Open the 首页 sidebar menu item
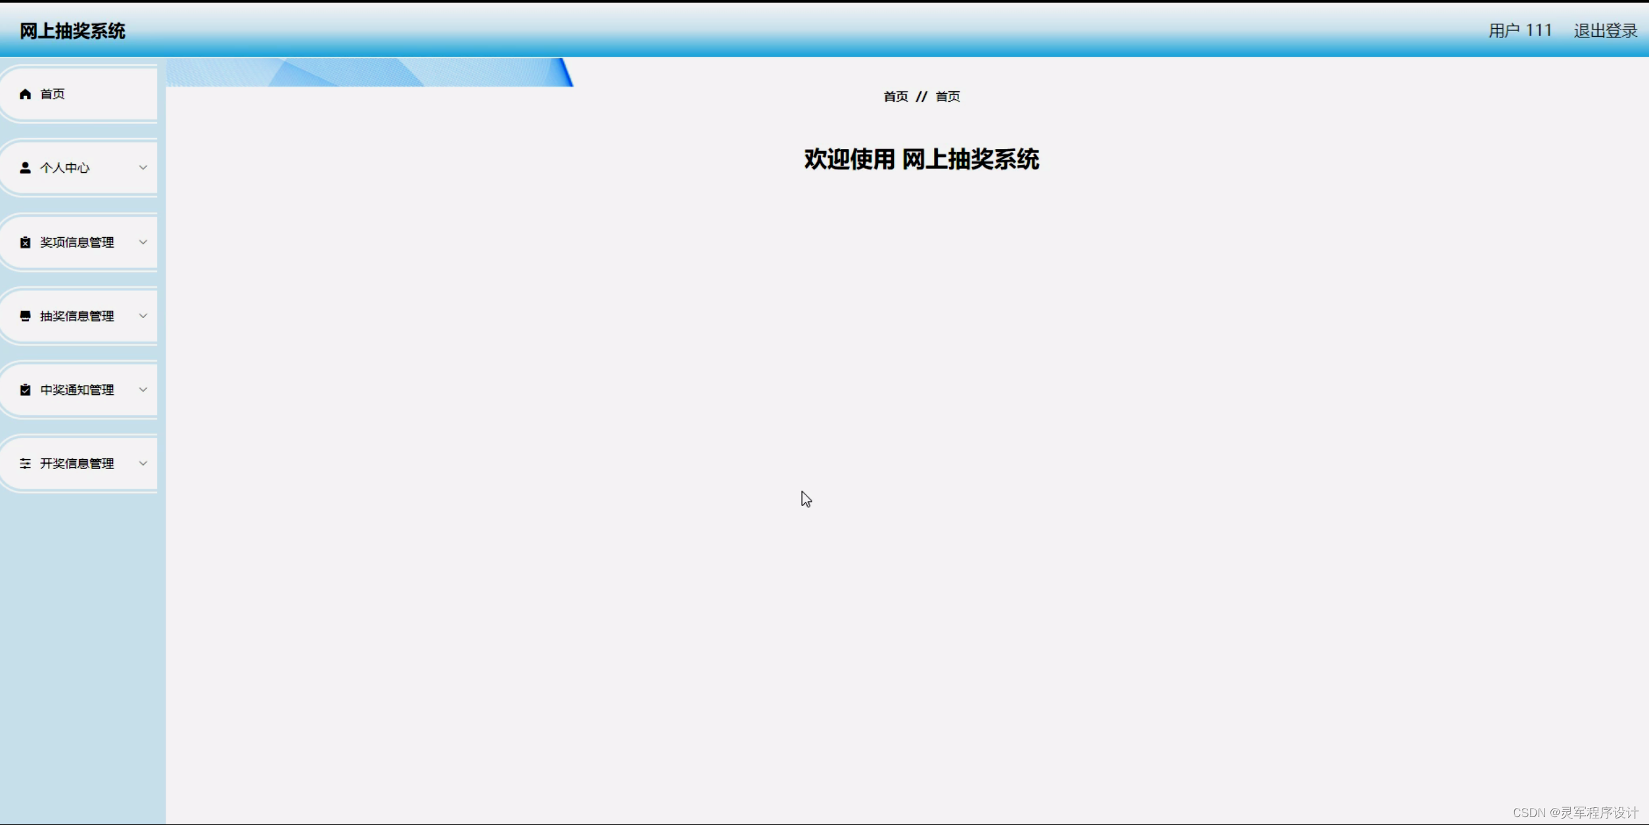Viewport: 1649px width, 825px height. coord(53,94)
